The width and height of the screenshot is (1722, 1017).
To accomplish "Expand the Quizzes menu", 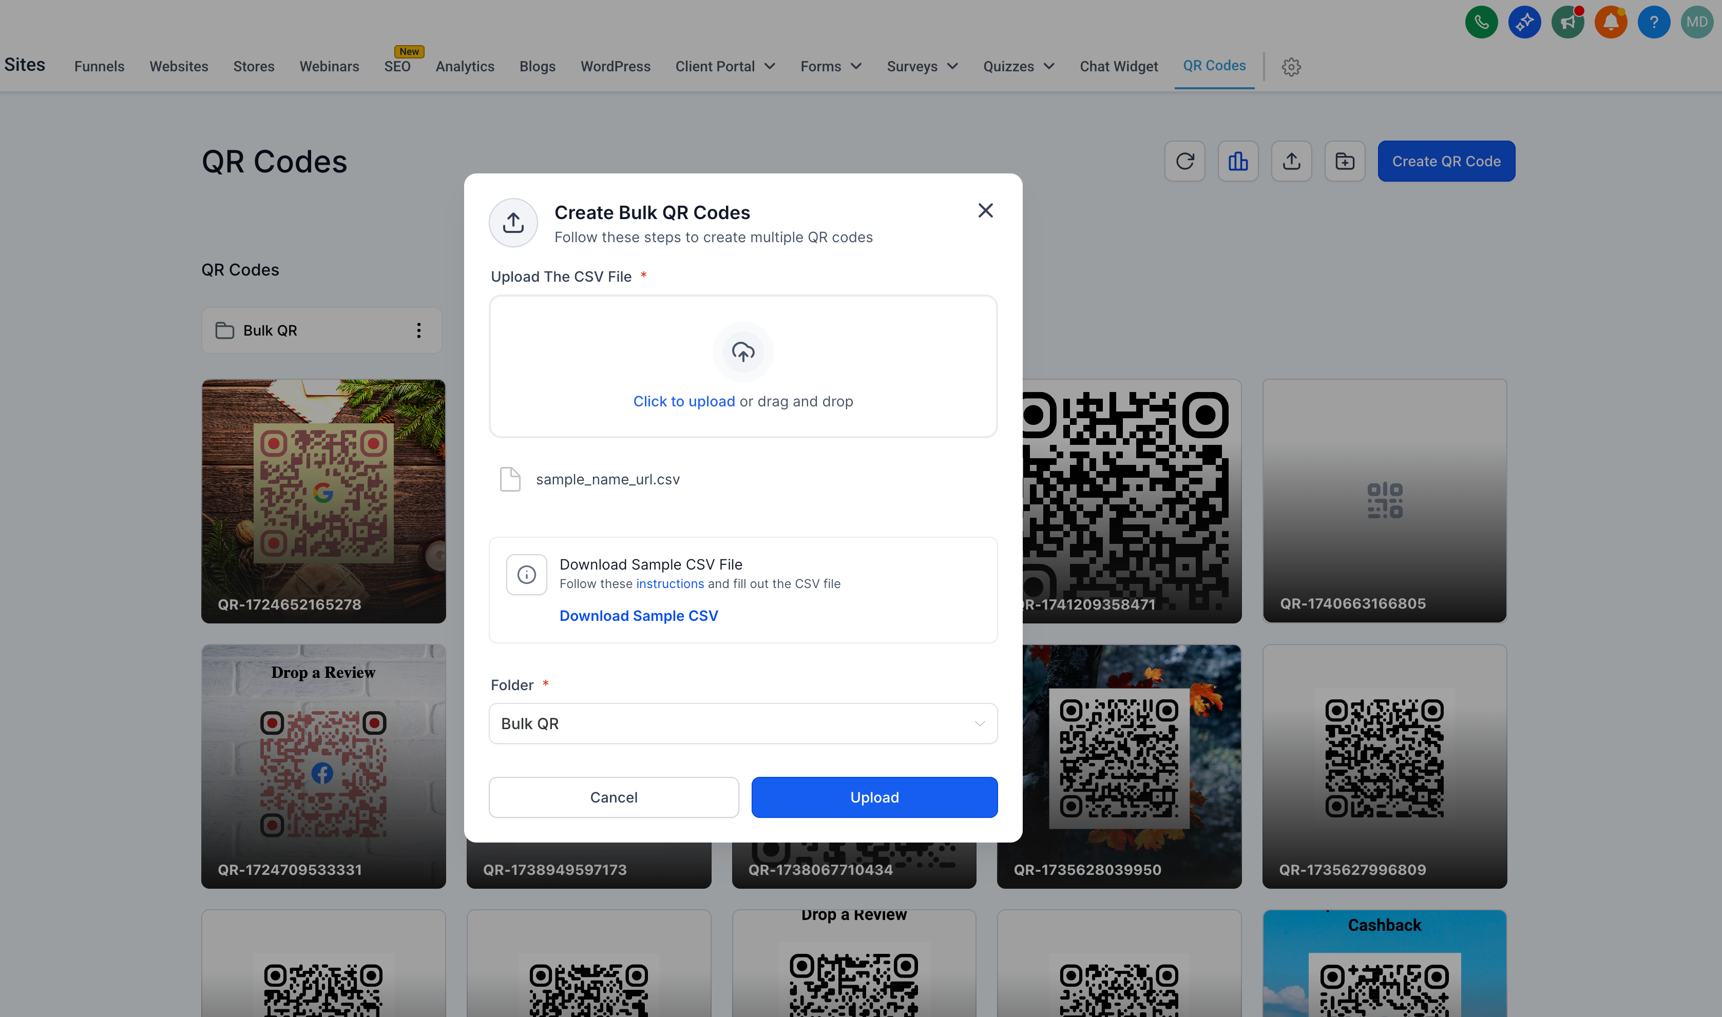I will (x=1019, y=67).
